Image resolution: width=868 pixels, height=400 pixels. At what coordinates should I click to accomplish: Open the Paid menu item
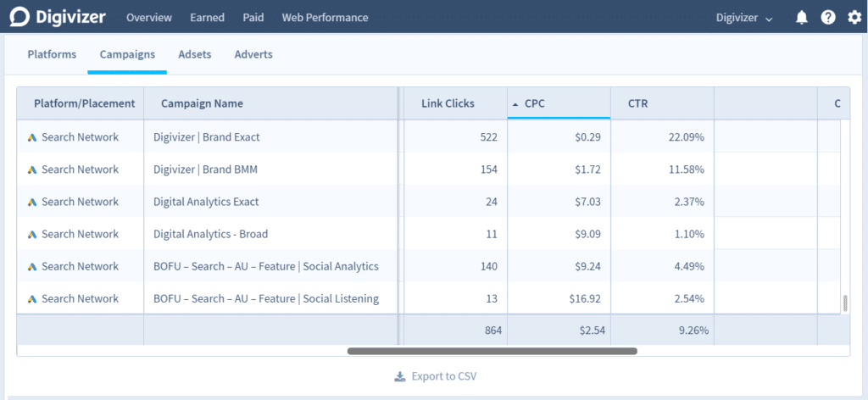point(253,18)
